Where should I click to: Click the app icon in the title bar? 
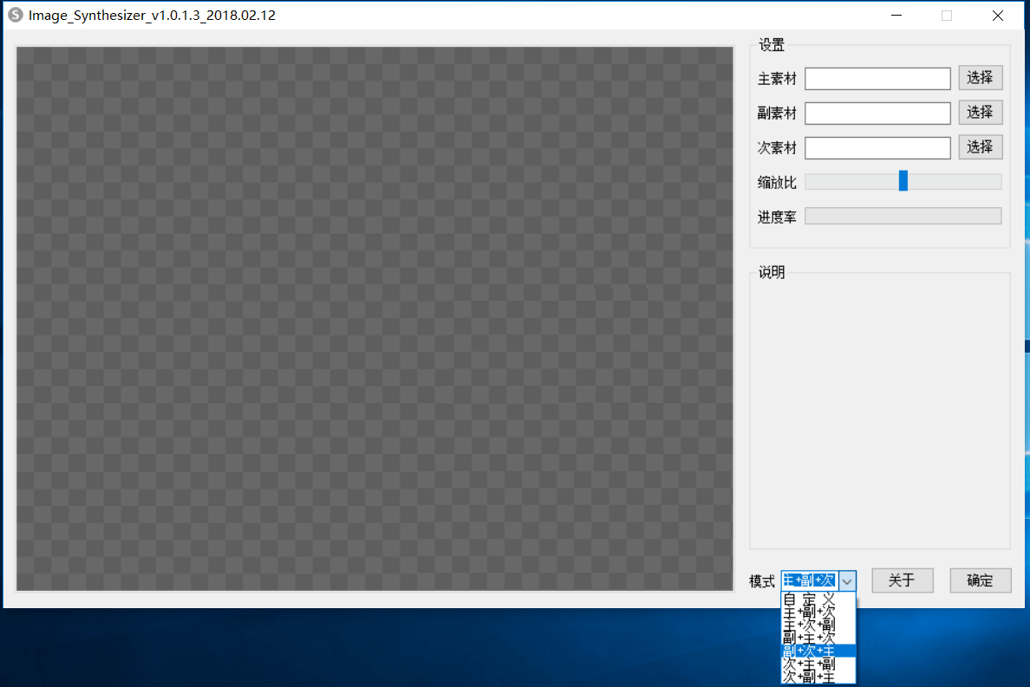point(15,15)
